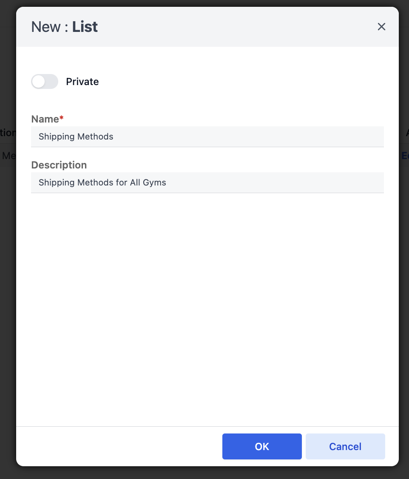Cancel creating the new list
This screenshot has height=479, width=409.
point(345,446)
